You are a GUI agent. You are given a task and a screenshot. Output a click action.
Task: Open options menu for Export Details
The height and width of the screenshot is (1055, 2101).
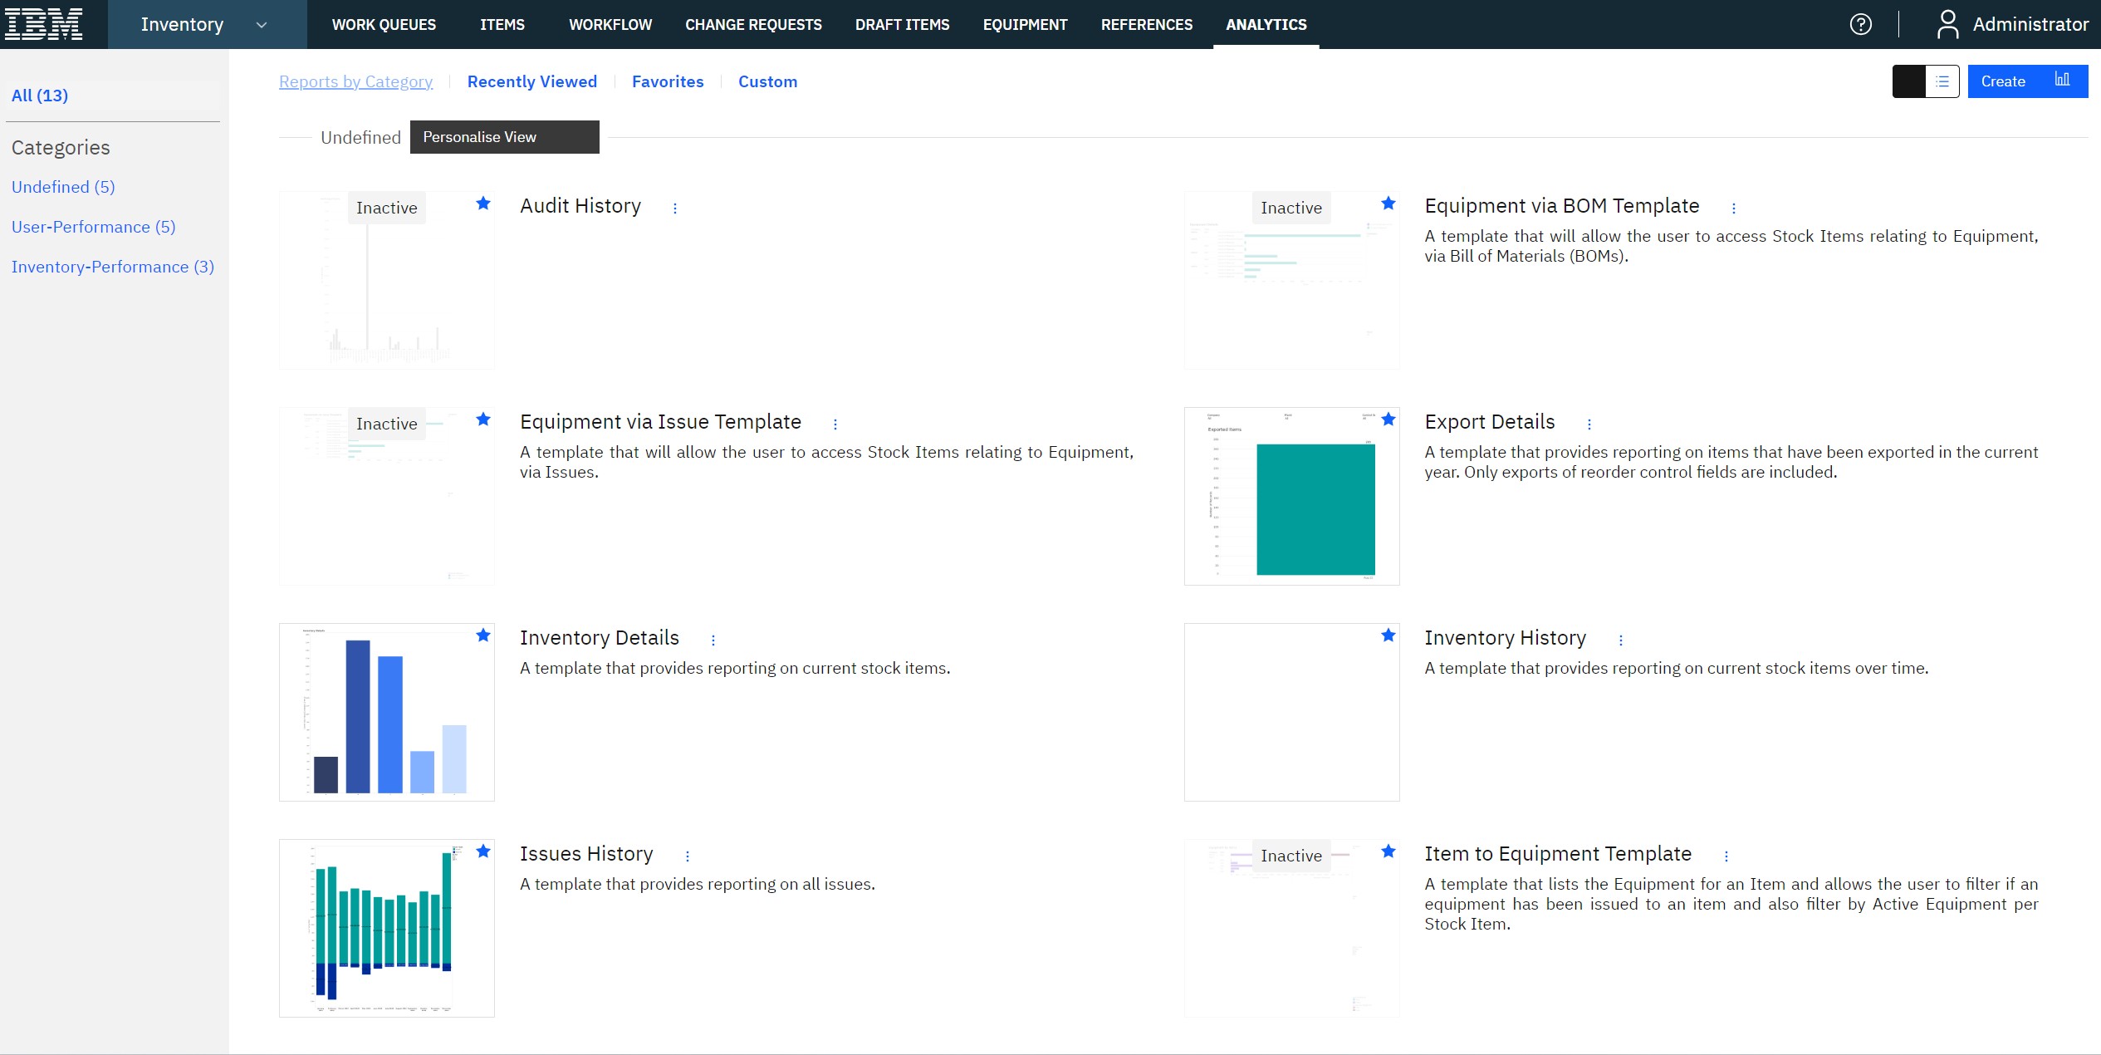pos(1589,424)
